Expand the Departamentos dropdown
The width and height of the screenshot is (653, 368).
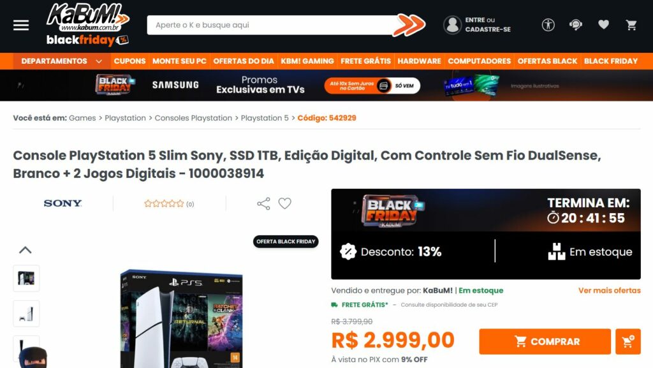(62, 61)
